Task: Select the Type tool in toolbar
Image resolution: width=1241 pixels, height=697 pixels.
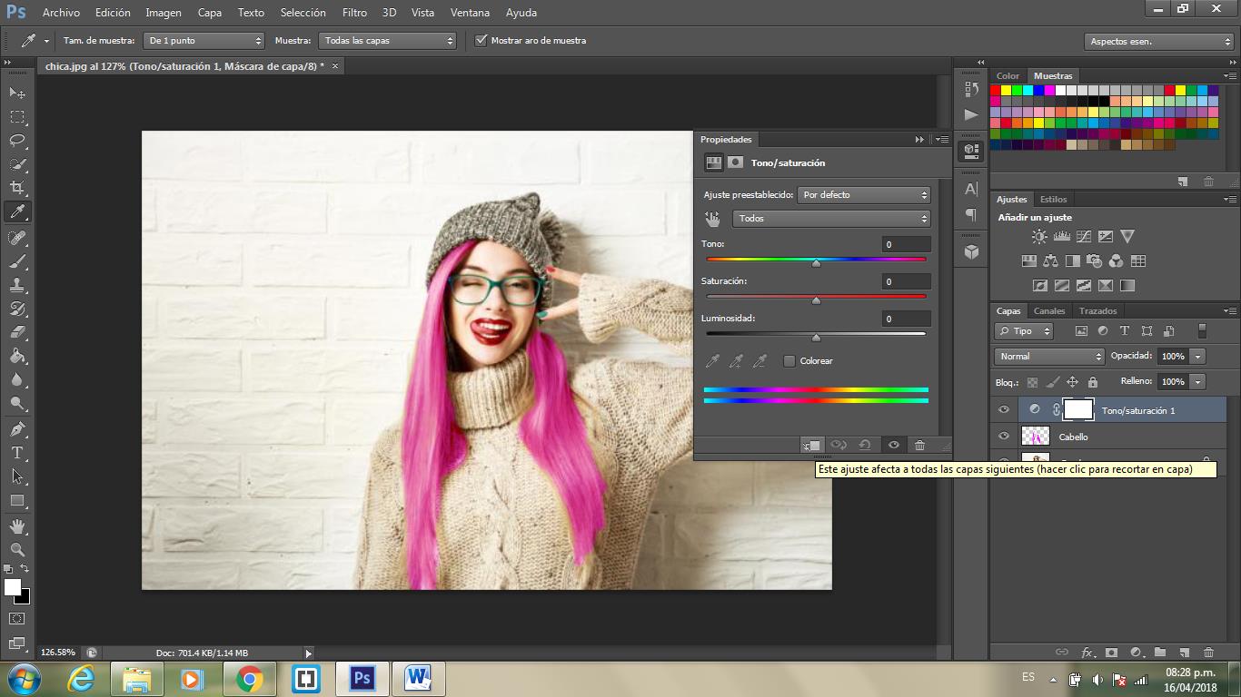Action: [x=17, y=453]
